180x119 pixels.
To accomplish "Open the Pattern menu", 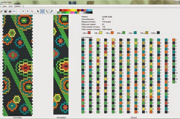I will pos(18,6).
